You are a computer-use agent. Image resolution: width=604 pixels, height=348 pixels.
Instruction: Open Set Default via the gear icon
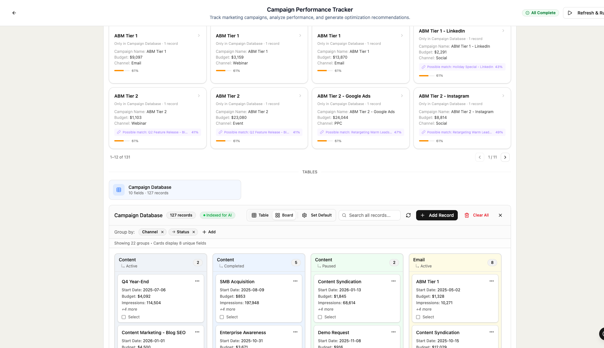(x=304, y=215)
